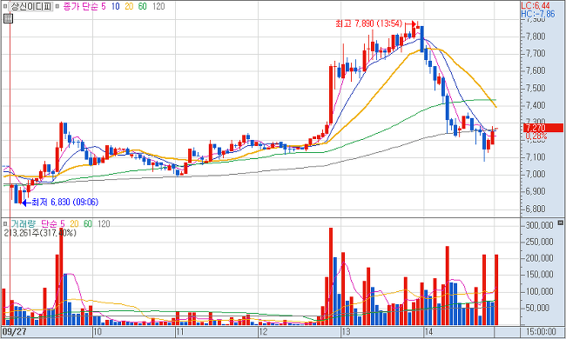The width and height of the screenshot is (566, 339).
Task: Click the 7,500 price axis label
Action: point(535,89)
